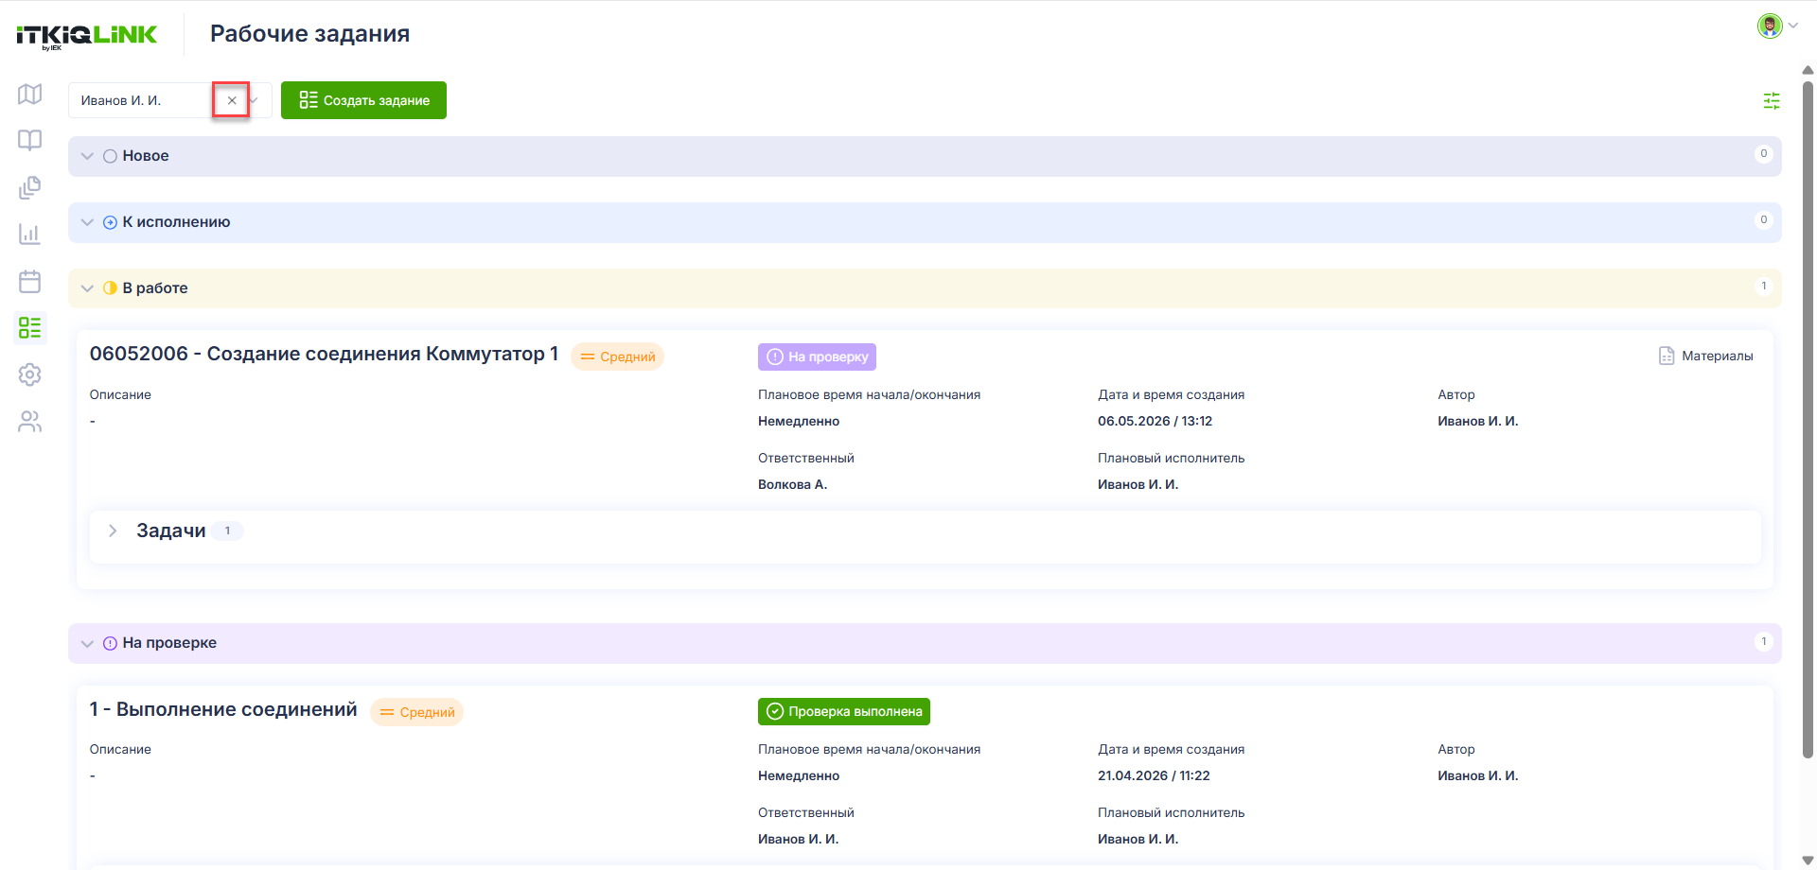This screenshot has height=870, width=1817.
Task: Open the work tasks list icon
Action: pyautogui.click(x=30, y=328)
